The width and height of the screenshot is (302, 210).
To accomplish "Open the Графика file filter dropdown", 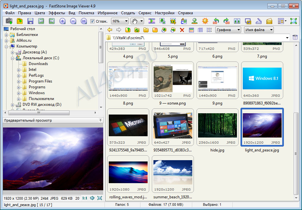I will click(x=228, y=30).
